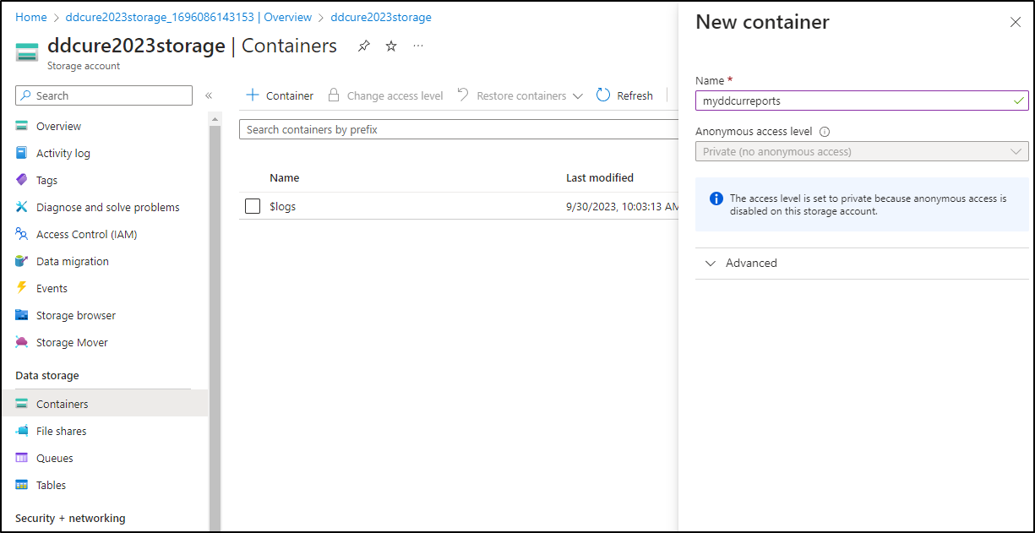The image size is (1035, 533).
Task: Mark page as favorite with star icon
Action: pyautogui.click(x=391, y=46)
